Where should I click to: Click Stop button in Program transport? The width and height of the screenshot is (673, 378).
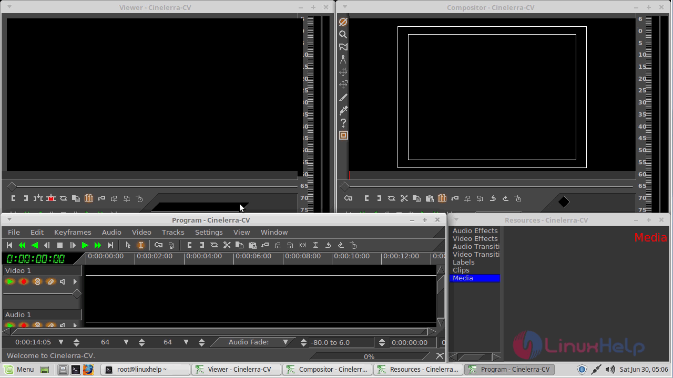60,245
